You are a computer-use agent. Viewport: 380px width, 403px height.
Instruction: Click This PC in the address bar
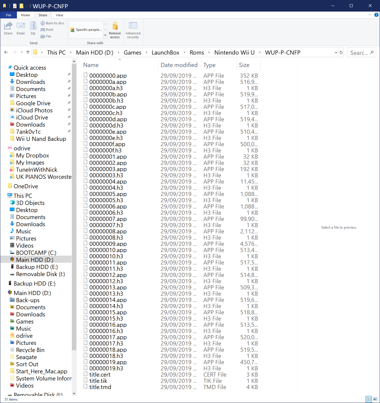point(56,52)
